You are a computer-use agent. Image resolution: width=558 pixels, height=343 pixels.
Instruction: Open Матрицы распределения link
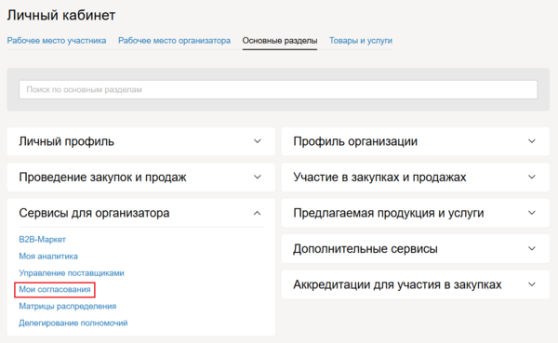(x=68, y=307)
